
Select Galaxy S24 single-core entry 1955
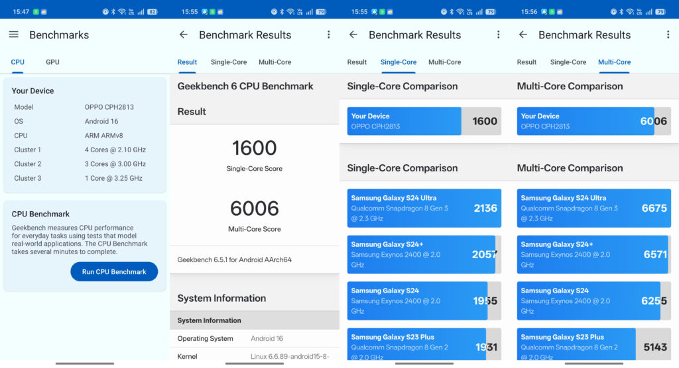[x=424, y=300]
